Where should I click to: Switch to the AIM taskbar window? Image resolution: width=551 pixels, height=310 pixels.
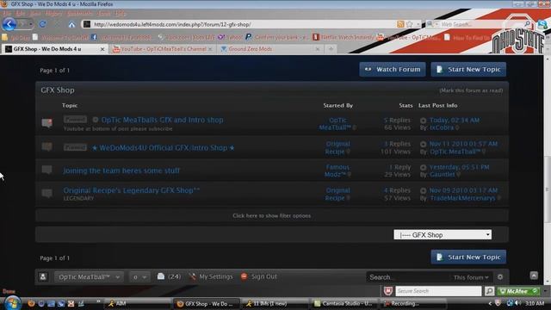pos(137,303)
